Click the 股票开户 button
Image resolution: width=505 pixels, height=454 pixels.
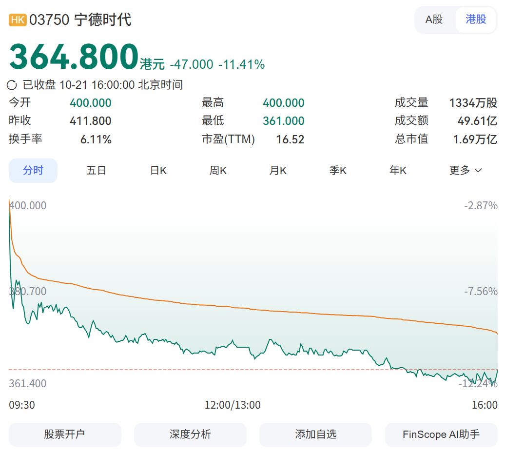click(x=65, y=434)
